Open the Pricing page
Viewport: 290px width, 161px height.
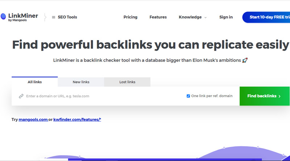point(130,17)
